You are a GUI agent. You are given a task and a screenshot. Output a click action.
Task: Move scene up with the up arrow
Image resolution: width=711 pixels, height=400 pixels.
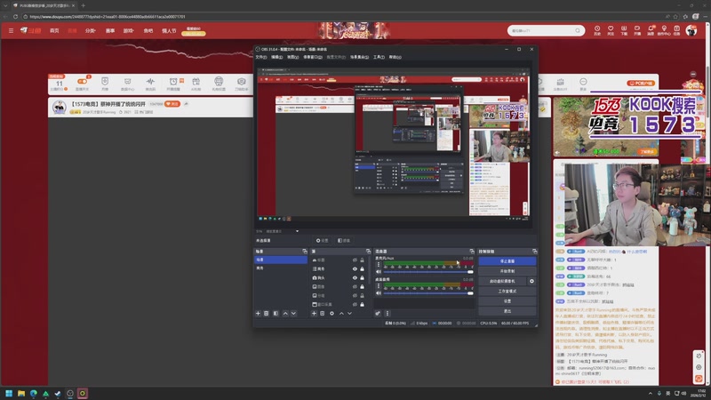285,314
